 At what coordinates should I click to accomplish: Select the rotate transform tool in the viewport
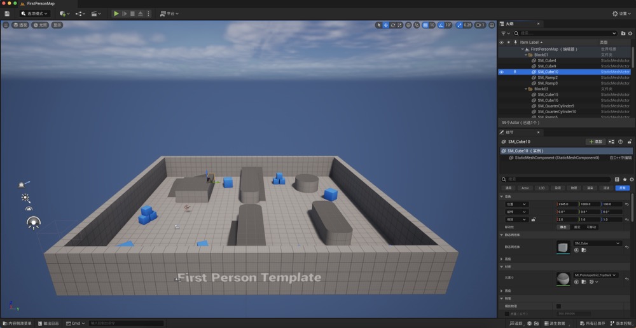coord(392,25)
